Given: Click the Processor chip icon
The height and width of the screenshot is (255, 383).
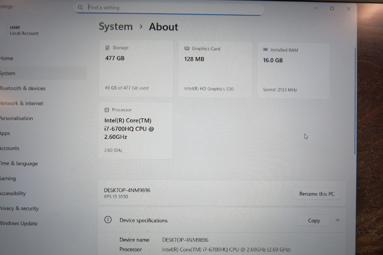Looking at the screenshot, I should [x=107, y=110].
